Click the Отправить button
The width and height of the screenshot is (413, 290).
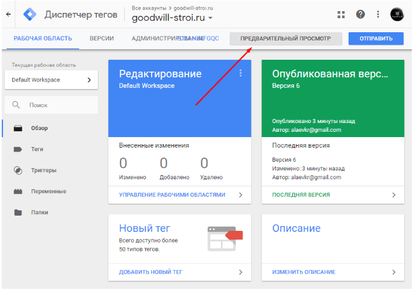pos(376,39)
